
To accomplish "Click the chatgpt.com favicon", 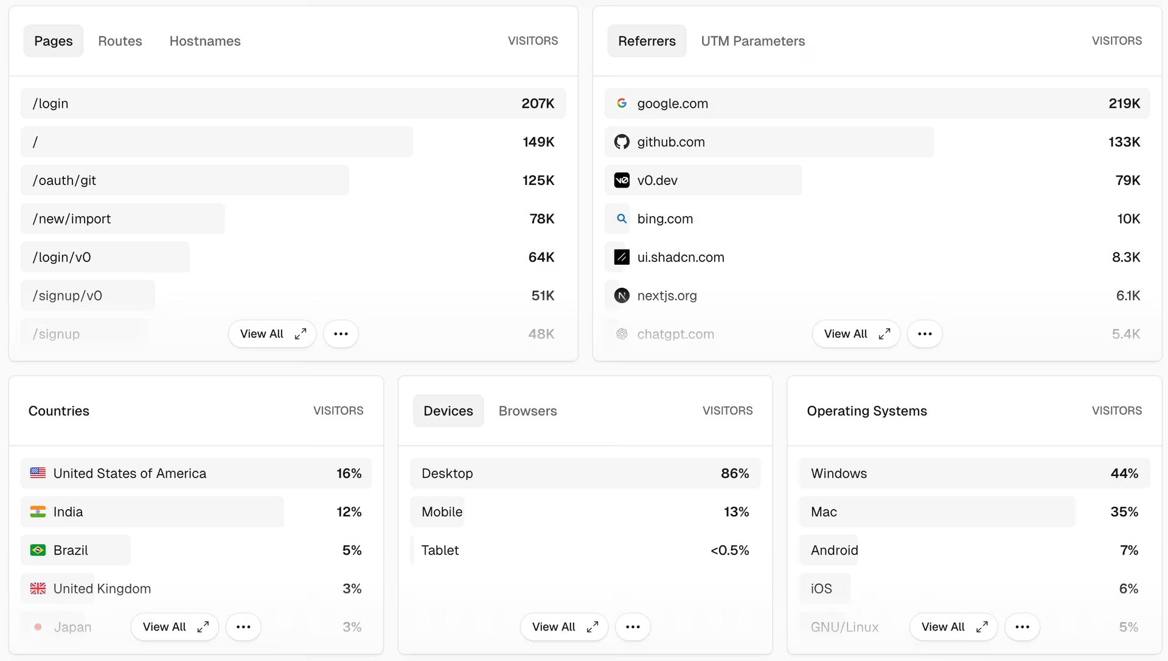I will tap(621, 334).
